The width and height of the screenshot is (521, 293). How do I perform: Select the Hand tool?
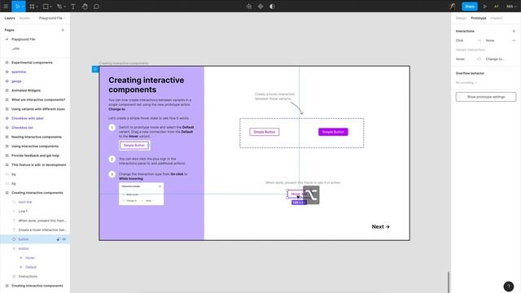(85, 7)
